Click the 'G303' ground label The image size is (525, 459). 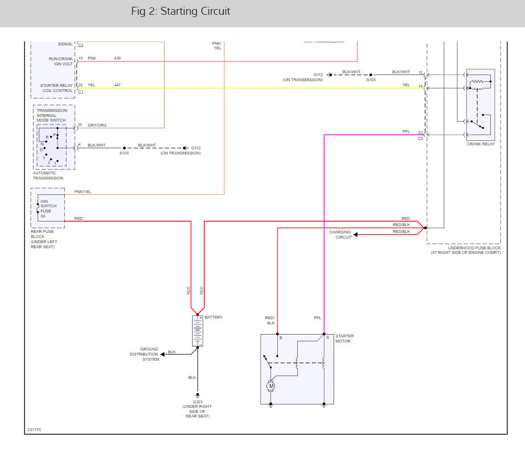tap(198, 402)
